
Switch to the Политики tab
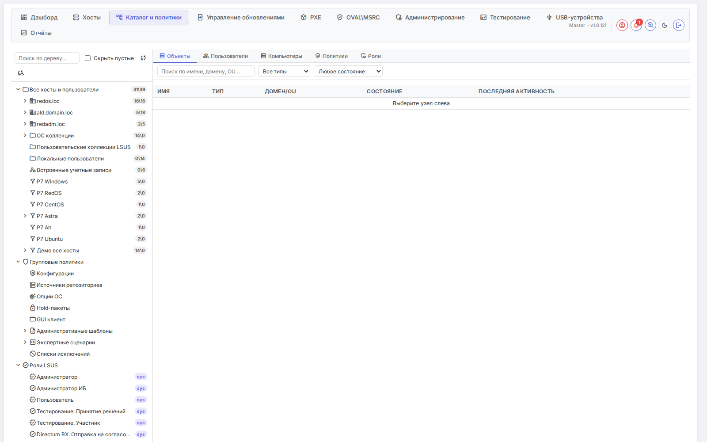[x=331, y=56]
